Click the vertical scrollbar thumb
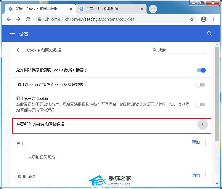 [x=217, y=94]
